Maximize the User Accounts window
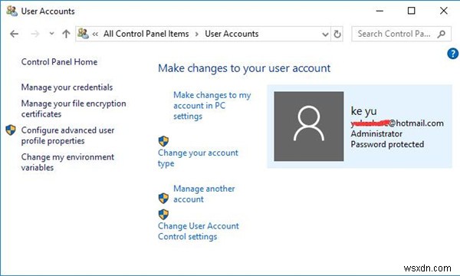This screenshot has height=276, width=460. [411, 11]
